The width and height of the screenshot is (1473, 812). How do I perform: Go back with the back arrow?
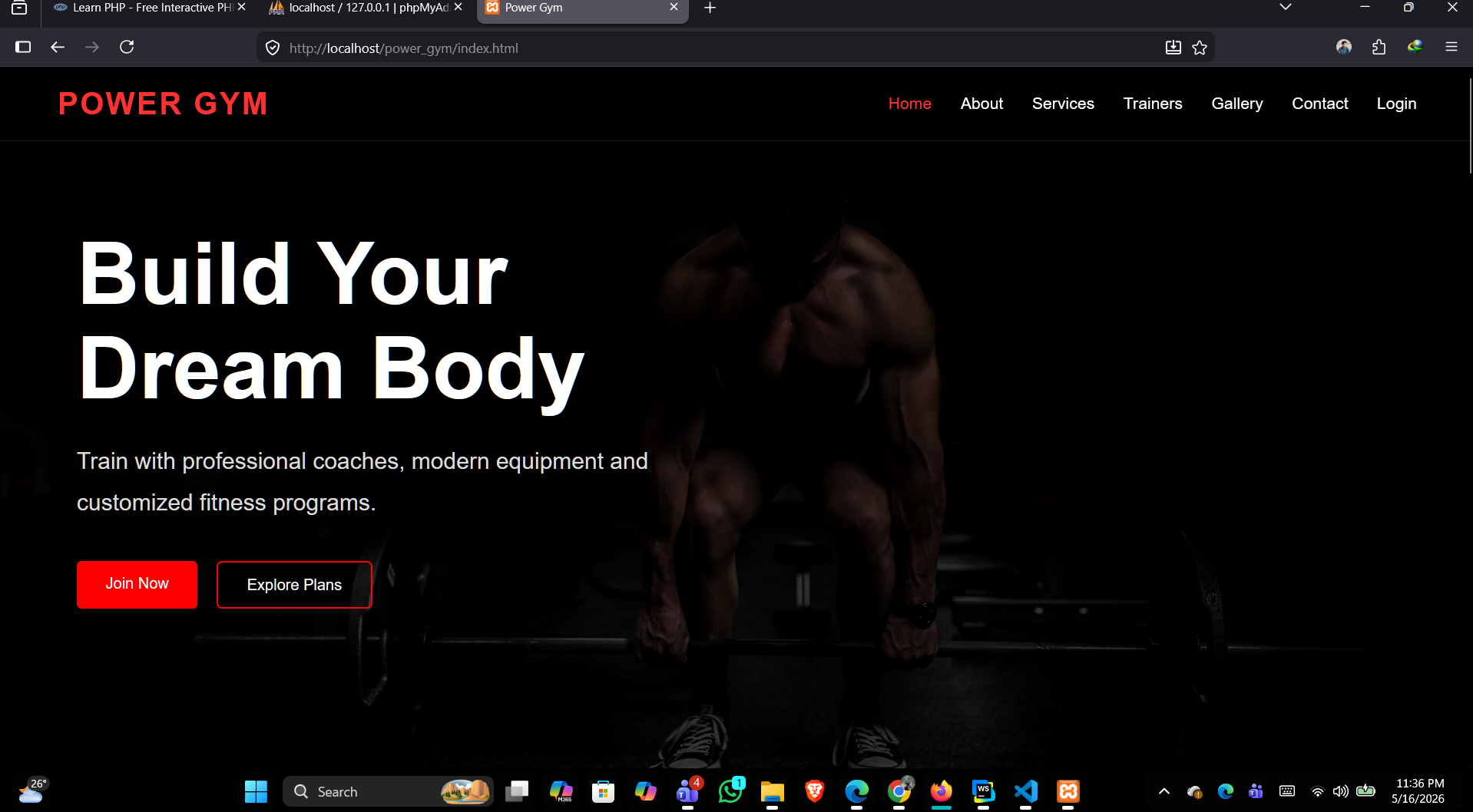pyautogui.click(x=58, y=47)
